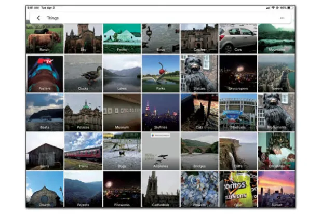Tap the Wi-Fi icon in status bar
This screenshot has height=214, width=321.
pyautogui.click(x=272, y=8)
